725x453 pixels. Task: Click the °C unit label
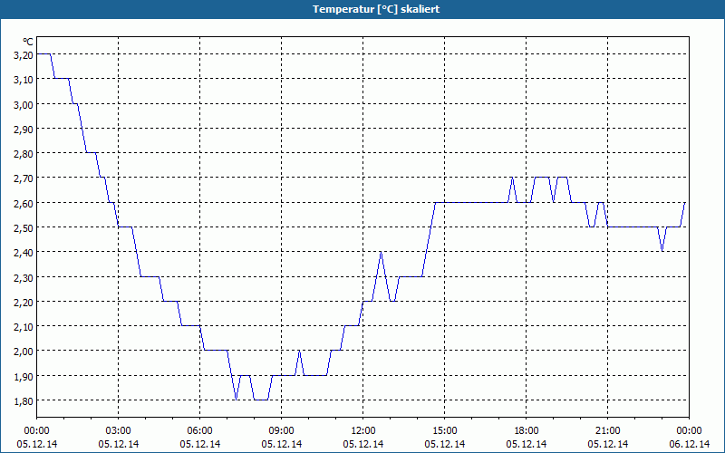click(28, 42)
